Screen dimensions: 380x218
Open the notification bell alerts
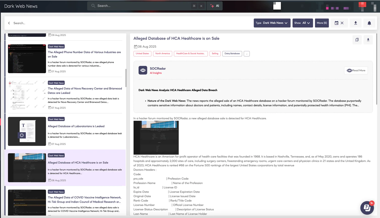click(x=369, y=23)
